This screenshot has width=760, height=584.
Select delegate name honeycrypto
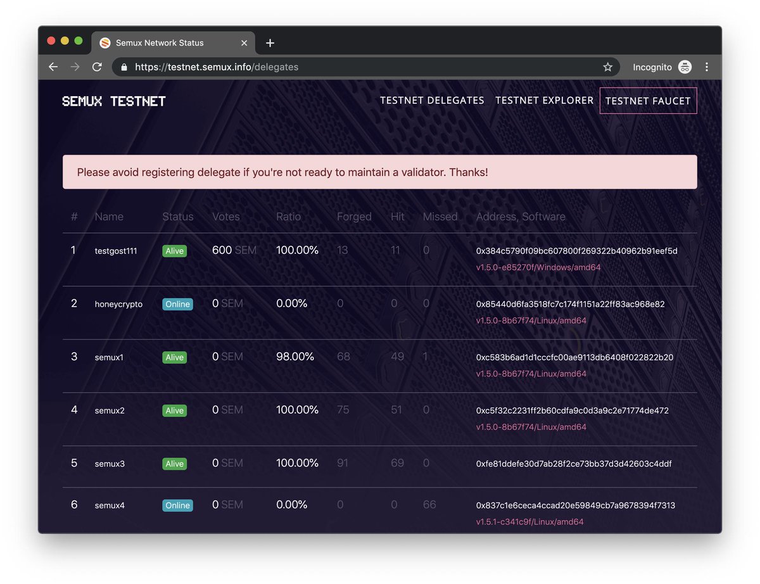(118, 304)
